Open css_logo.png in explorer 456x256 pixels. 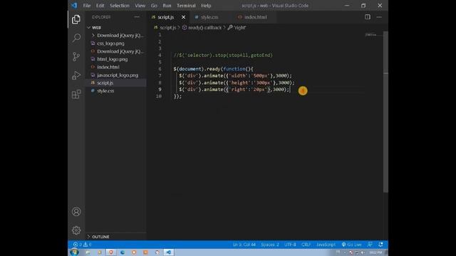coord(110,43)
